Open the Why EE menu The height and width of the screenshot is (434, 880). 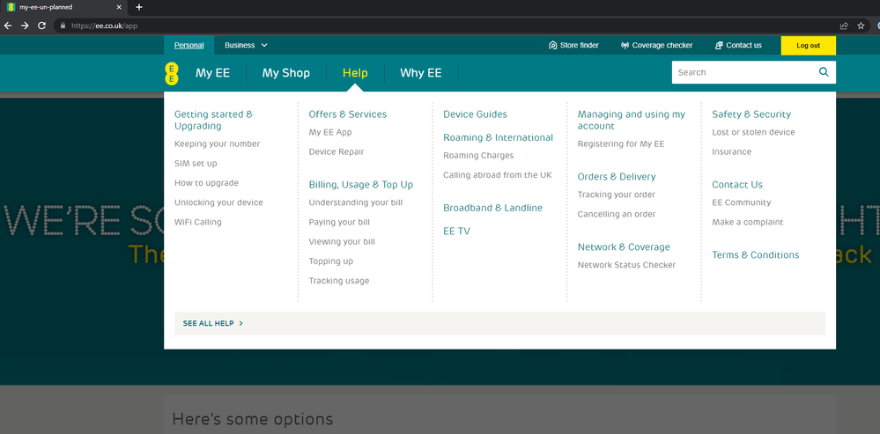coord(421,73)
